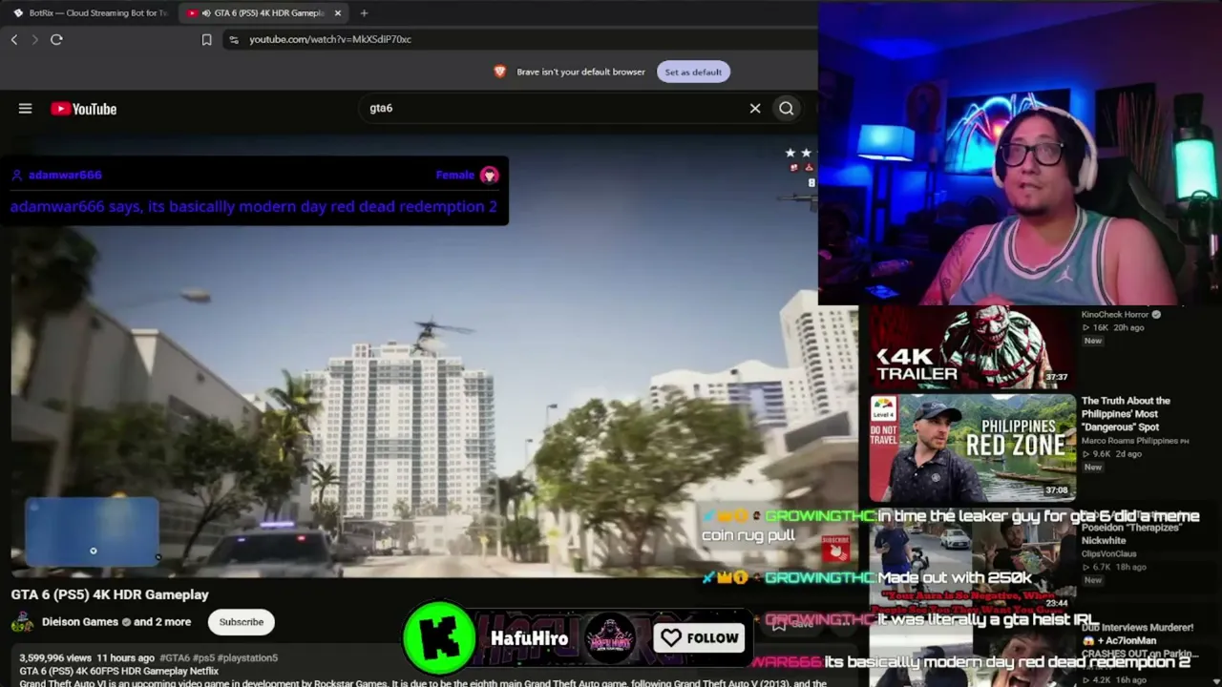Go to YouTube home via the logo
Image resolution: width=1222 pixels, height=687 pixels.
[x=84, y=109]
